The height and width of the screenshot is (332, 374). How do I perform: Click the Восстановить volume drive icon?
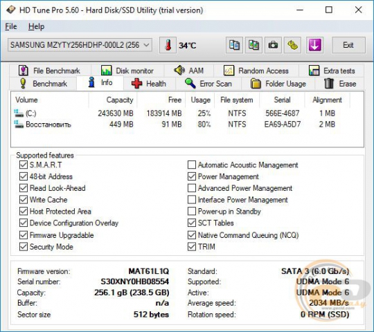click(x=19, y=124)
